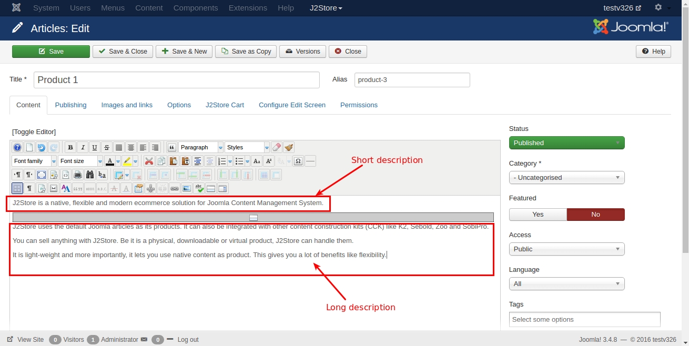
Task: Expand the Font family dropdown
Action: coord(34,161)
